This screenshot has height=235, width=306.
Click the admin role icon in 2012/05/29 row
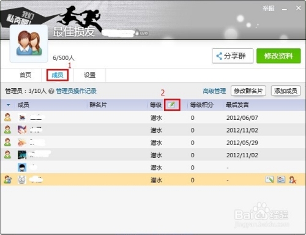click(x=7, y=143)
